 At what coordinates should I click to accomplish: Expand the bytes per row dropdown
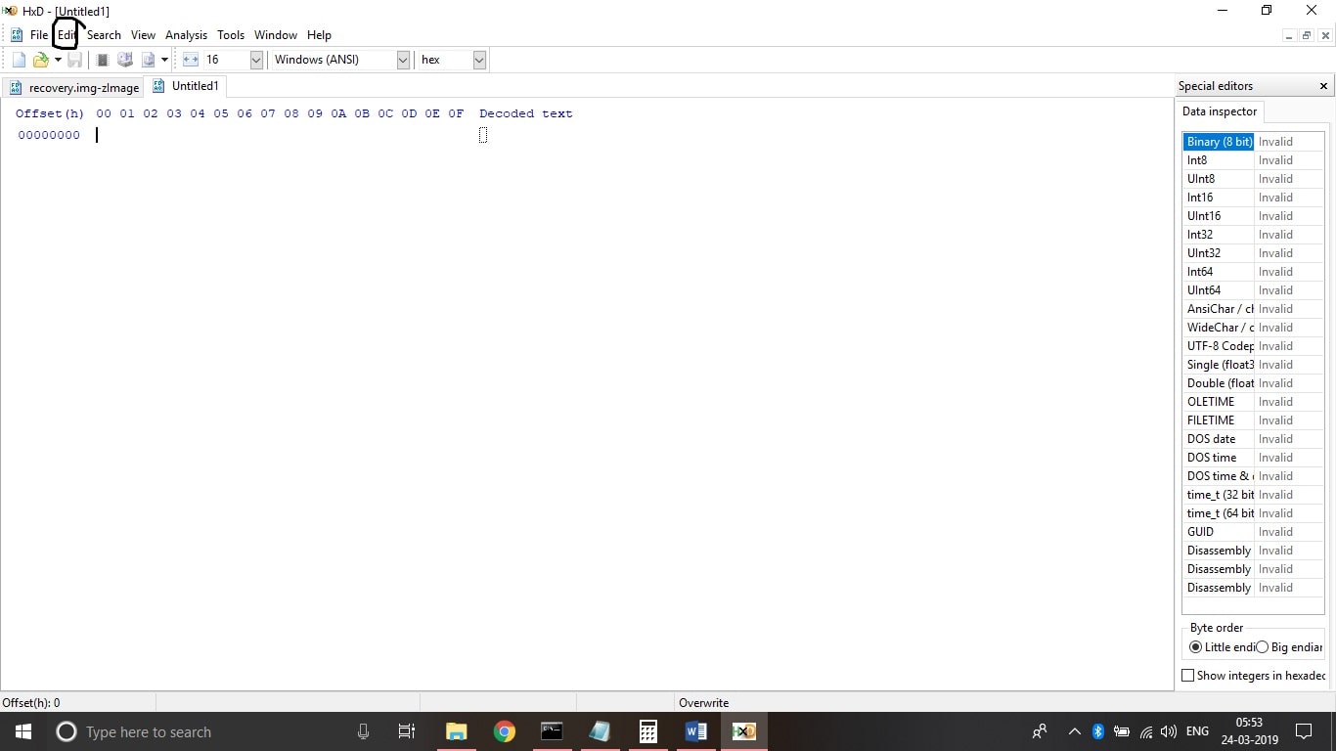click(x=256, y=60)
